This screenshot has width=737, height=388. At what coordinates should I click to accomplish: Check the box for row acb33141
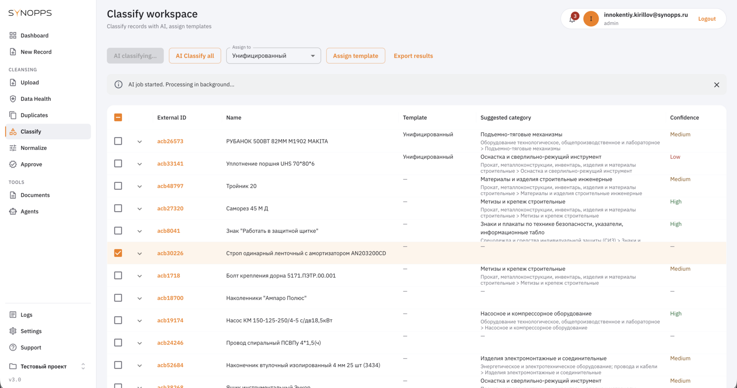pyautogui.click(x=118, y=164)
